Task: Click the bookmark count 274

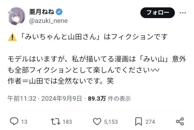Action: tap(150, 122)
